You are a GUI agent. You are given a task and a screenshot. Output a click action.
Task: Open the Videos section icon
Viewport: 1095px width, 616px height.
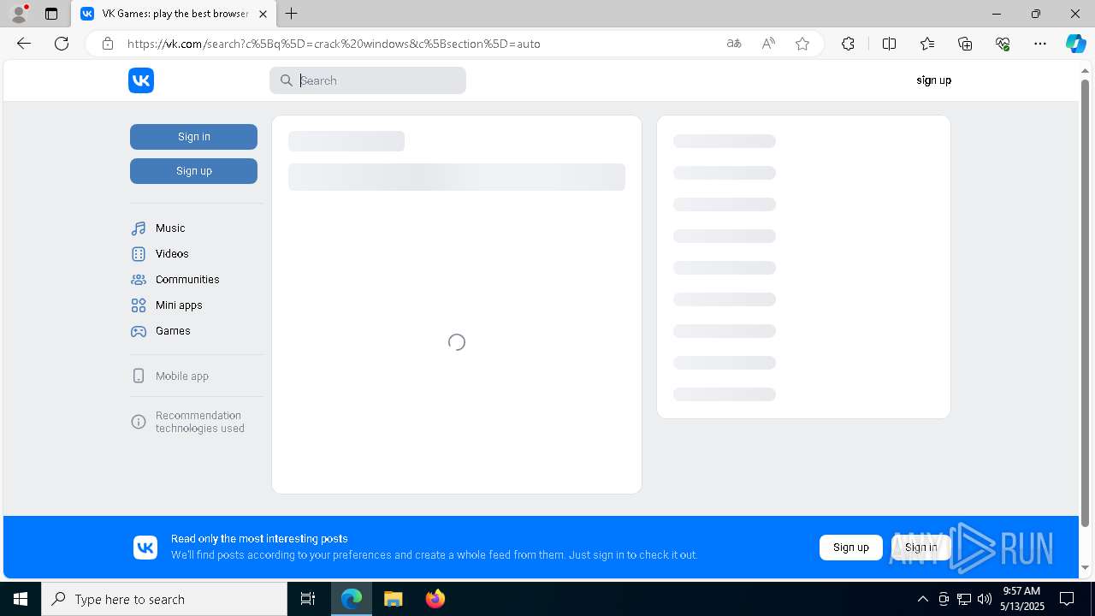coord(139,254)
